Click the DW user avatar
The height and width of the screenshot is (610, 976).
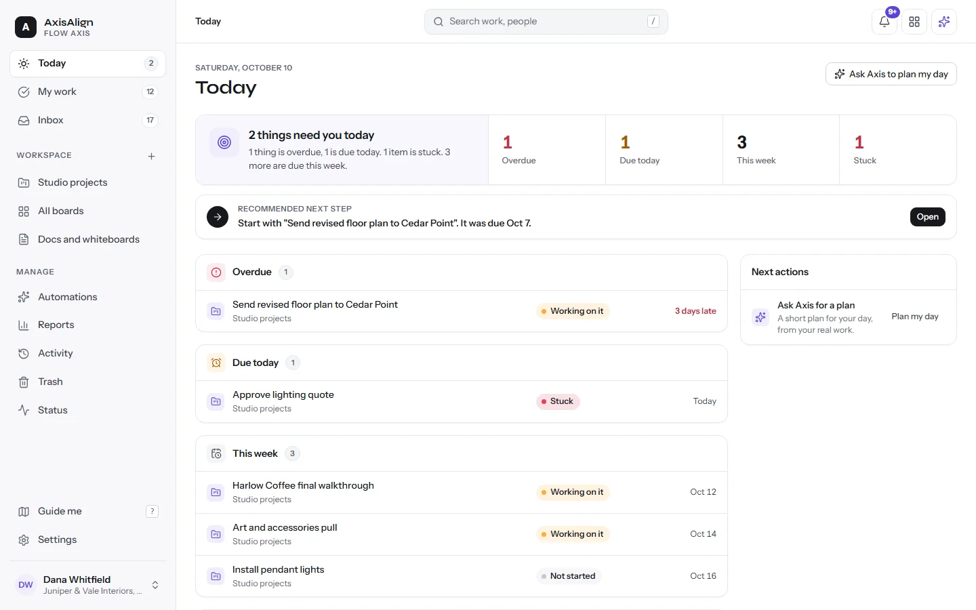coord(26,585)
